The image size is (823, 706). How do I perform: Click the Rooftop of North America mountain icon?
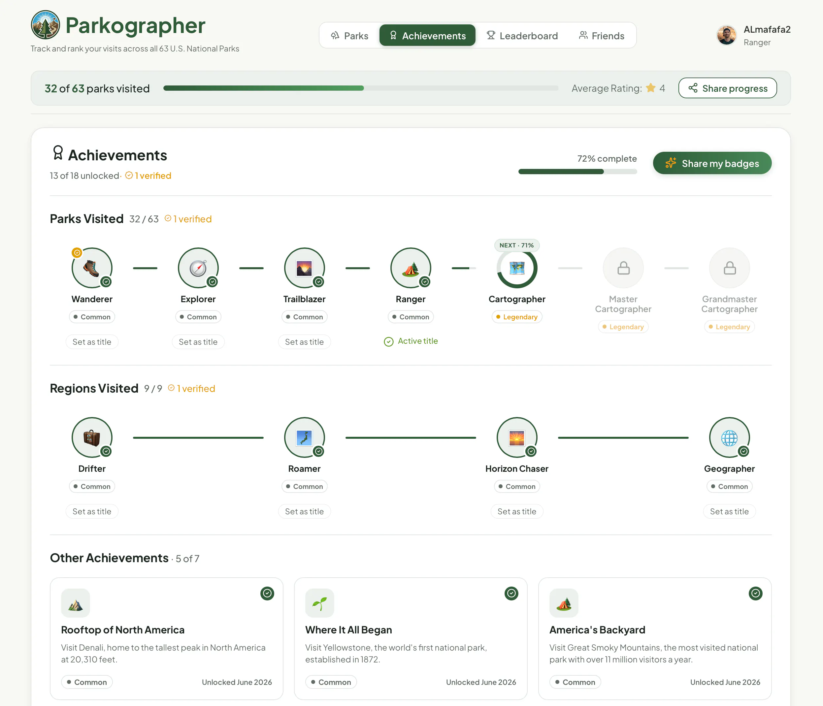click(76, 603)
